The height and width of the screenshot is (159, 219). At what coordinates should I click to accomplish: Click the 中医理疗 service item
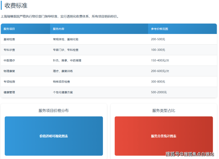tap(9, 61)
